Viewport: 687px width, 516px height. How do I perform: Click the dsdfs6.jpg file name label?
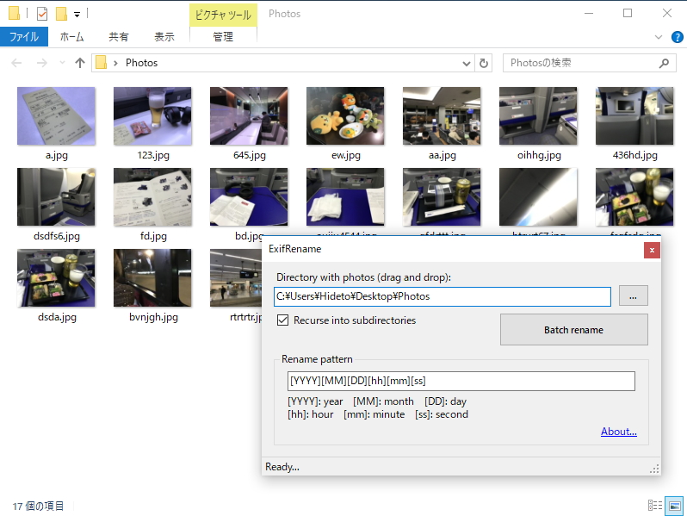[57, 236]
